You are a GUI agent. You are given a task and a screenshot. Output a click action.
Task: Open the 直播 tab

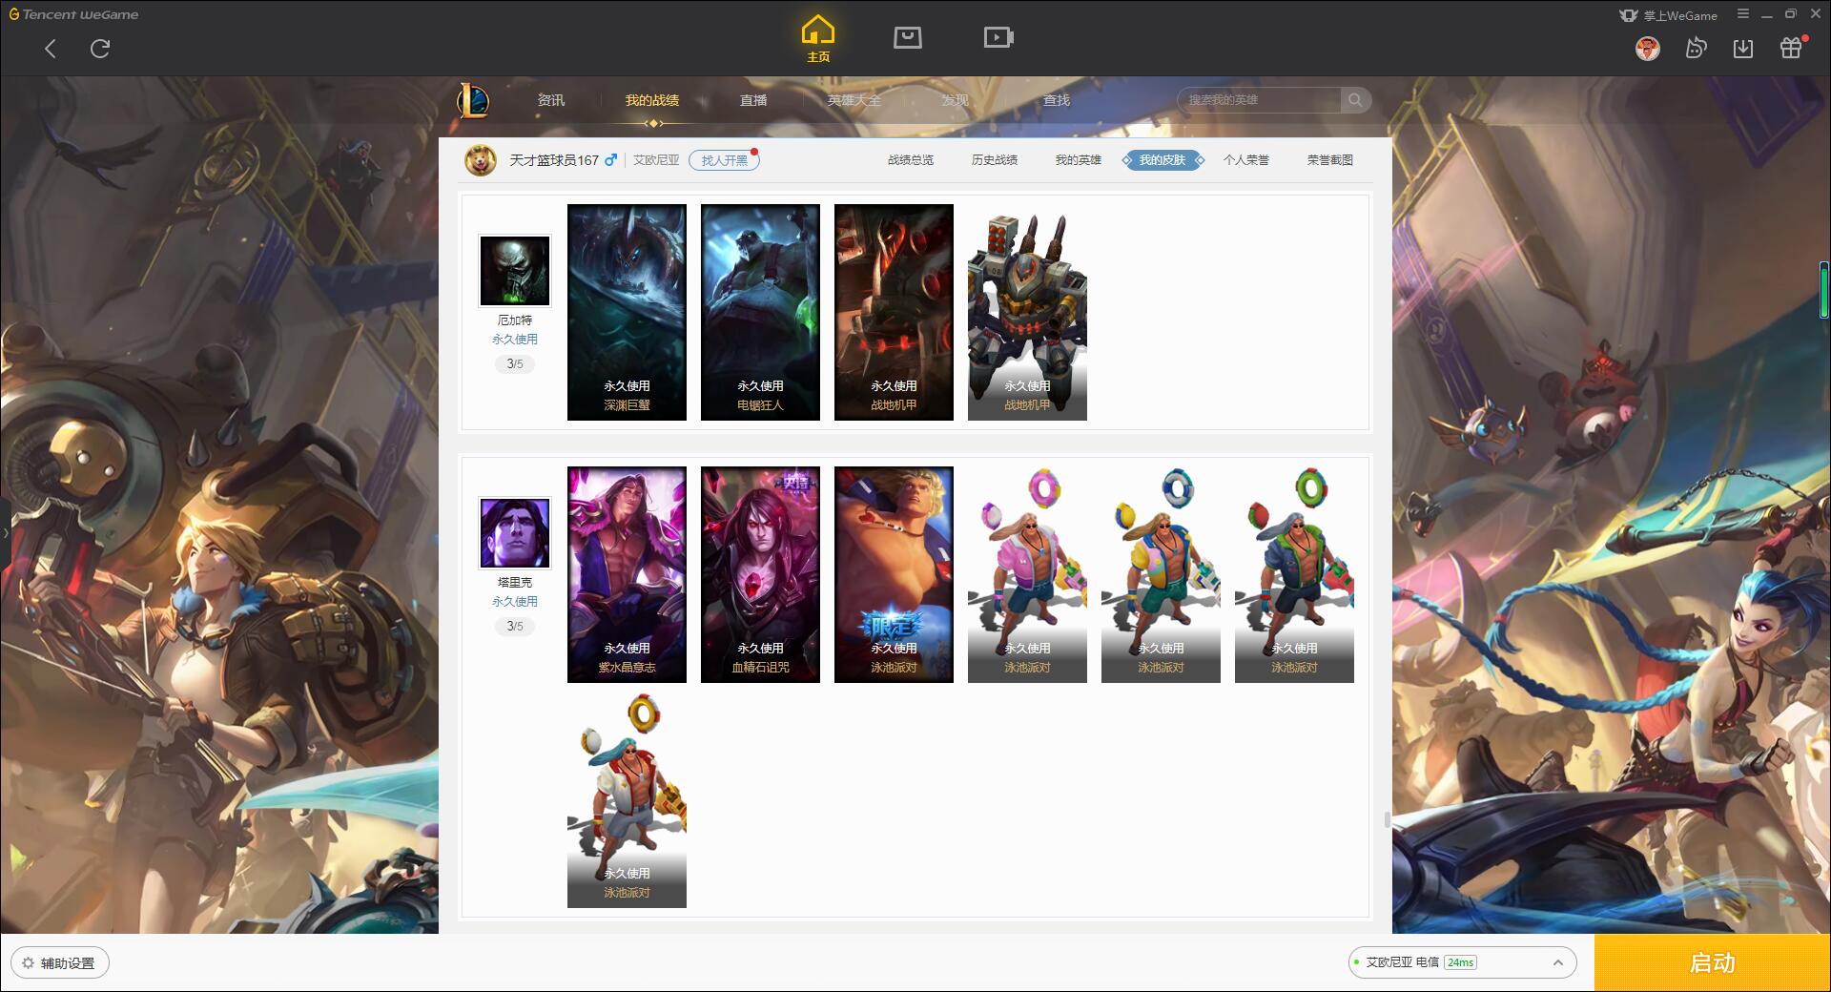(753, 100)
